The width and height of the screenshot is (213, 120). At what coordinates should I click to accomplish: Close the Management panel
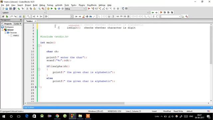(x=21, y=20)
